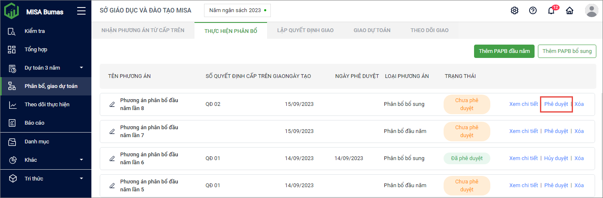Screen dimensions: 603x198
Task: Click the Thêm PAPB đầu năm button
Action: click(504, 51)
